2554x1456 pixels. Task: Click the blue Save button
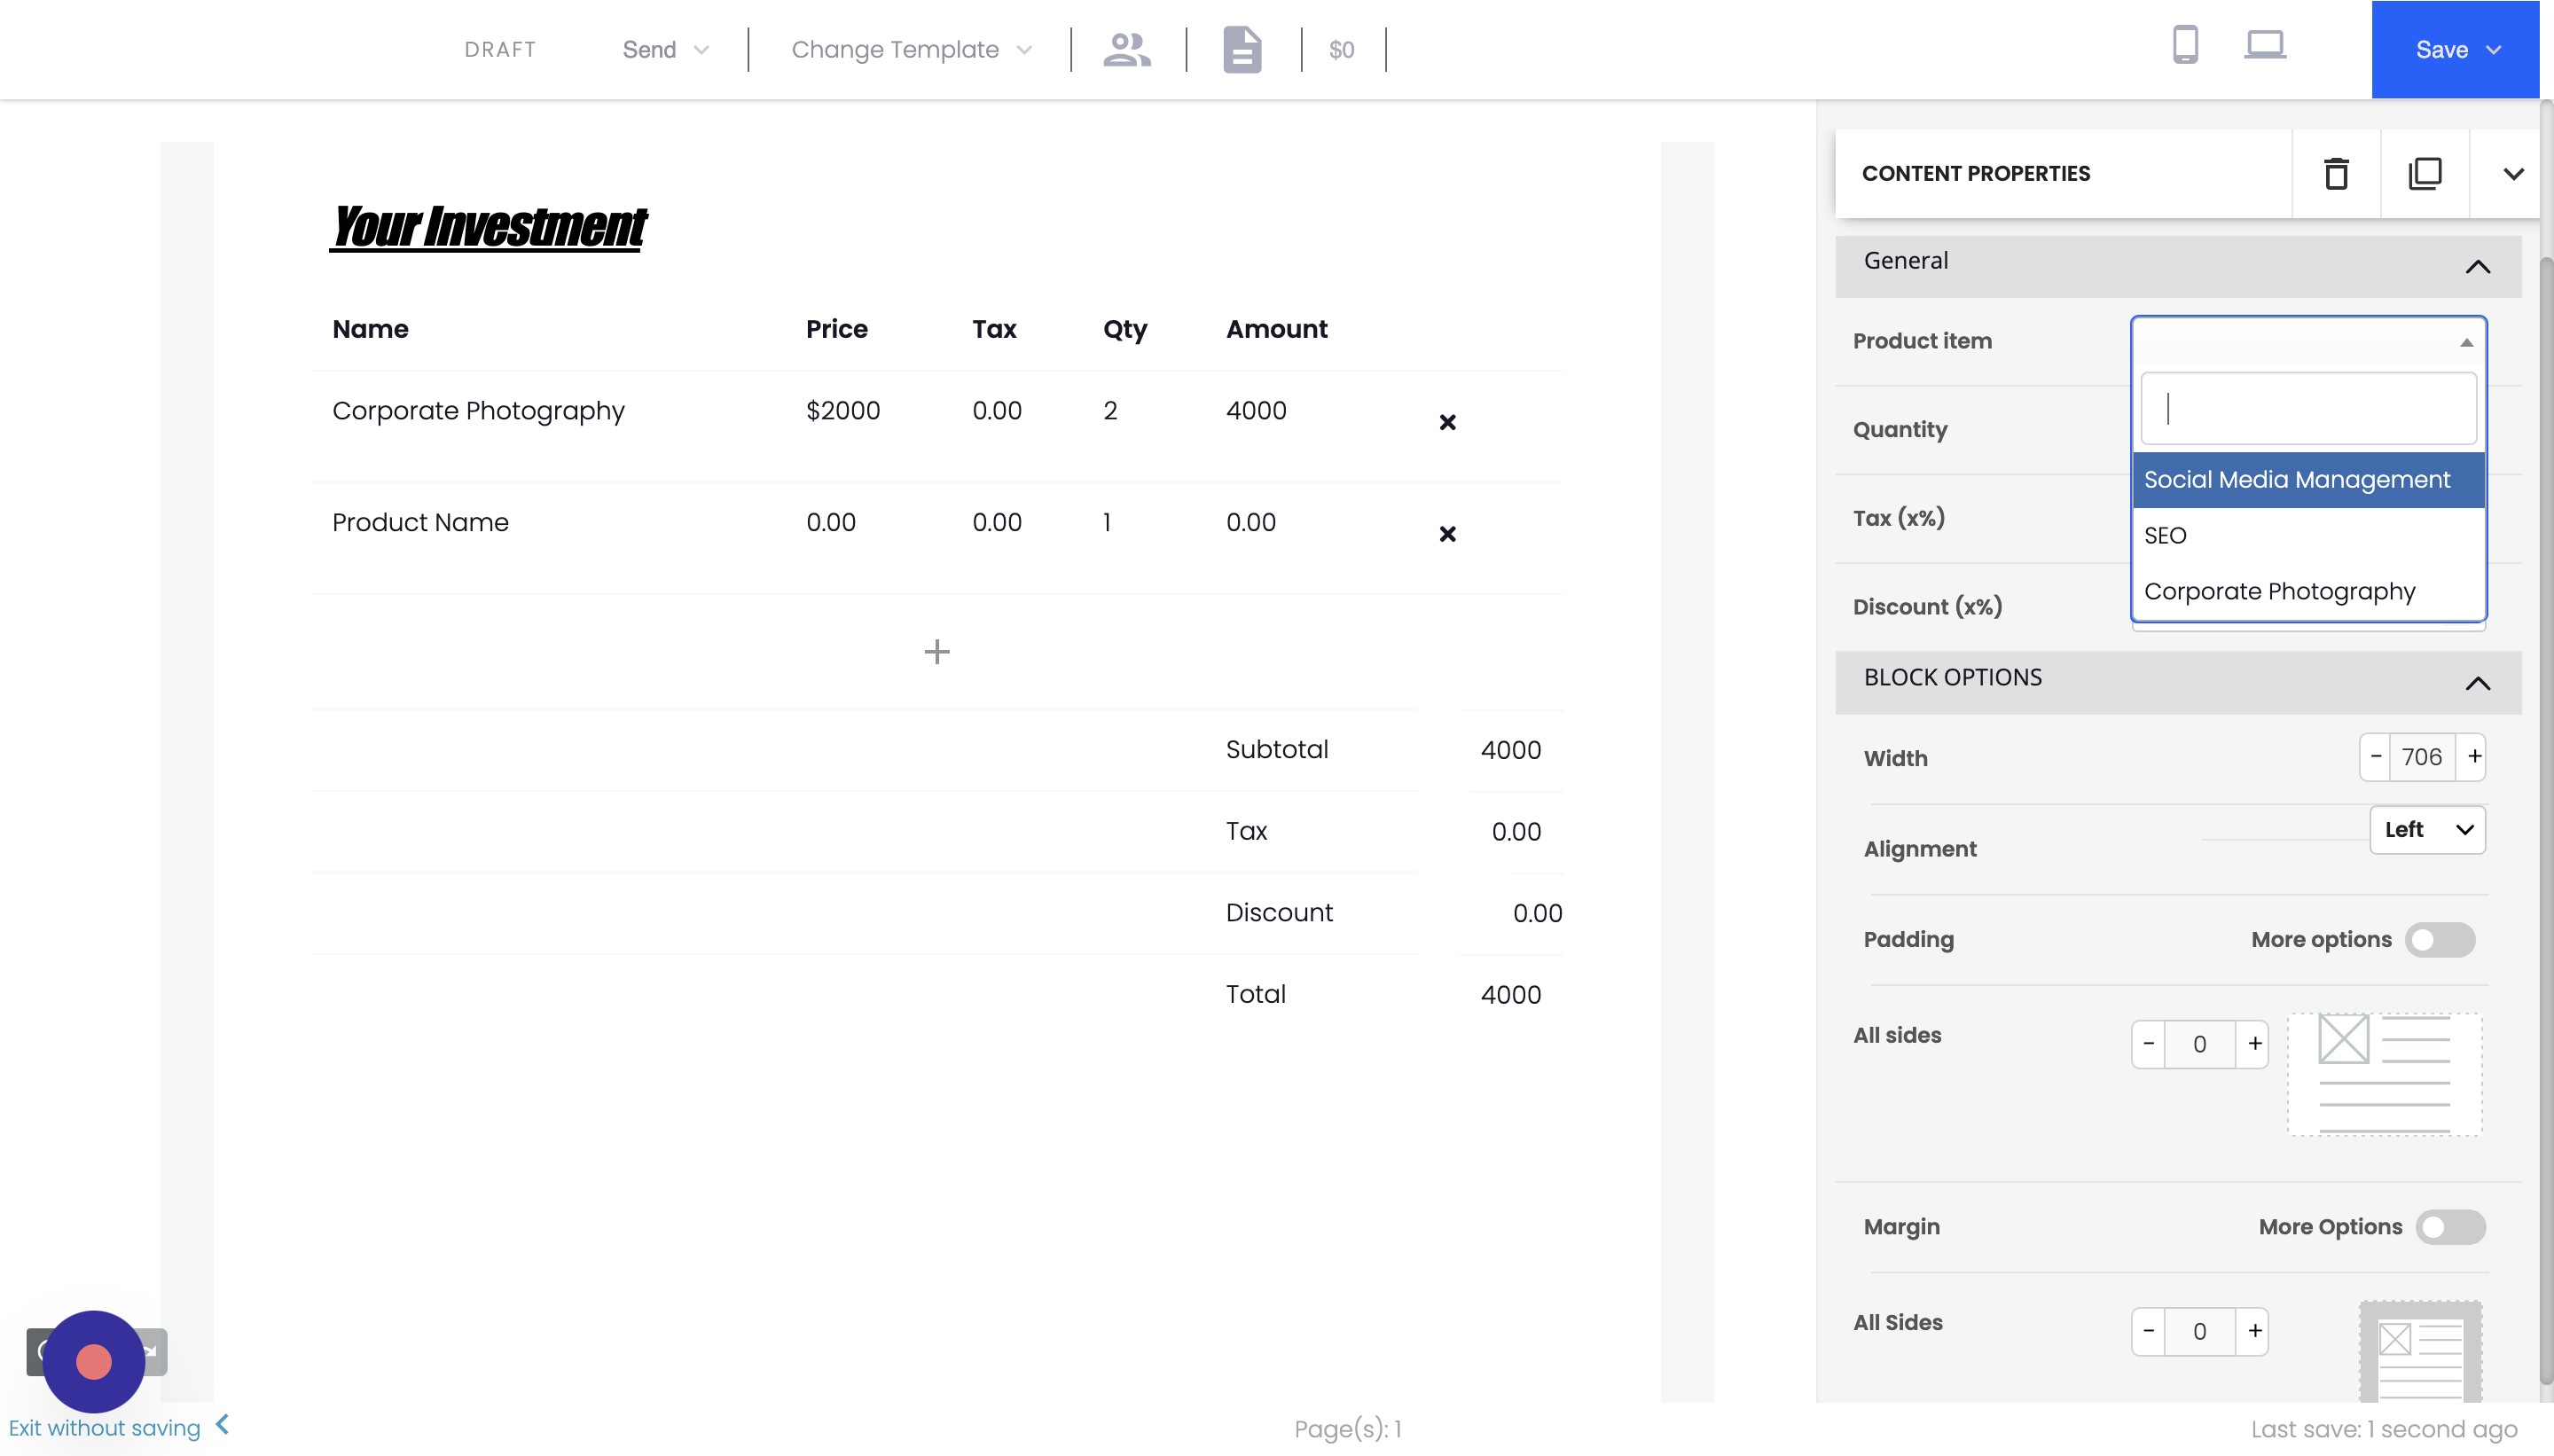(x=2454, y=50)
